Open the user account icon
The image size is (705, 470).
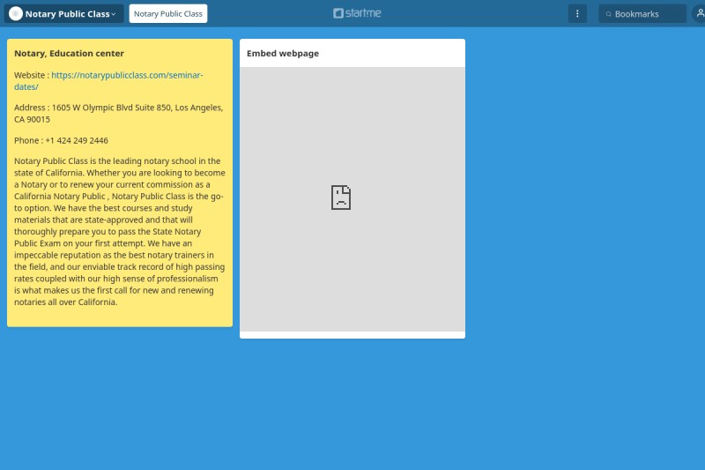point(699,13)
